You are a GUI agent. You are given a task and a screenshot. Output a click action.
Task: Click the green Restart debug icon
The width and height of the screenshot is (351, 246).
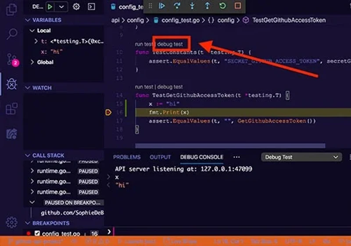pyautogui.click(x=222, y=6)
